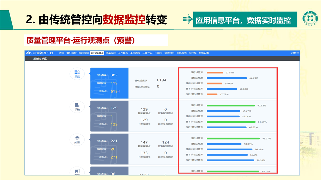The height and width of the screenshot is (180, 321).
Task: Click the 27.54% 目标设置率 progress bar
Action: coord(215,72)
